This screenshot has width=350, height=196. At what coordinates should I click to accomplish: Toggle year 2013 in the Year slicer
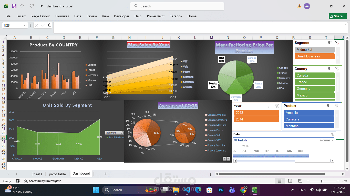point(256,113)
